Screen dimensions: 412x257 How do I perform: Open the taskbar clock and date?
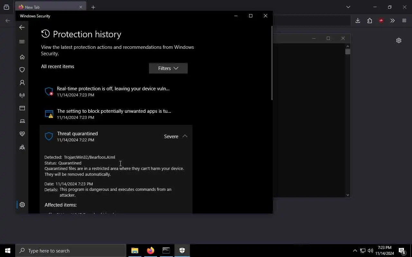384,251
